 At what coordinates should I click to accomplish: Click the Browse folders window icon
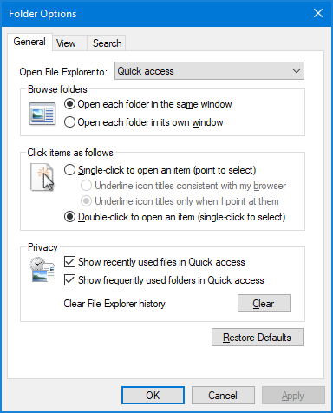pyautogui.click(x=42, y=114)
